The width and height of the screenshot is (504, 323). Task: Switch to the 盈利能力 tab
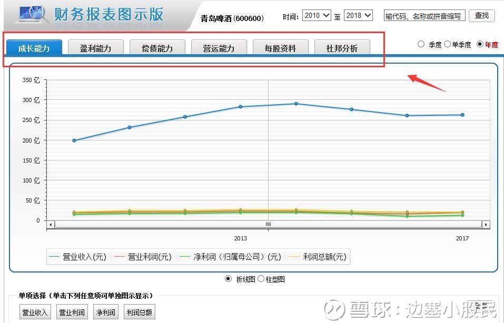(x=96, y=47)
